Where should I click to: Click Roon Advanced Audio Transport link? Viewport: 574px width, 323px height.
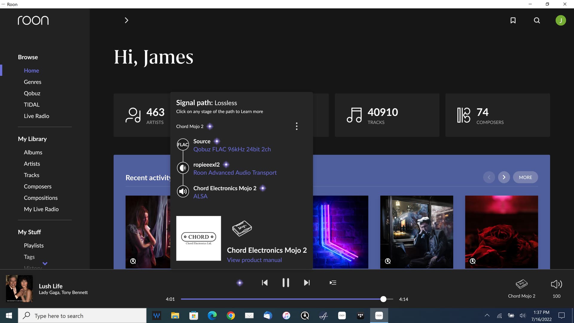[x=235, y=173]
